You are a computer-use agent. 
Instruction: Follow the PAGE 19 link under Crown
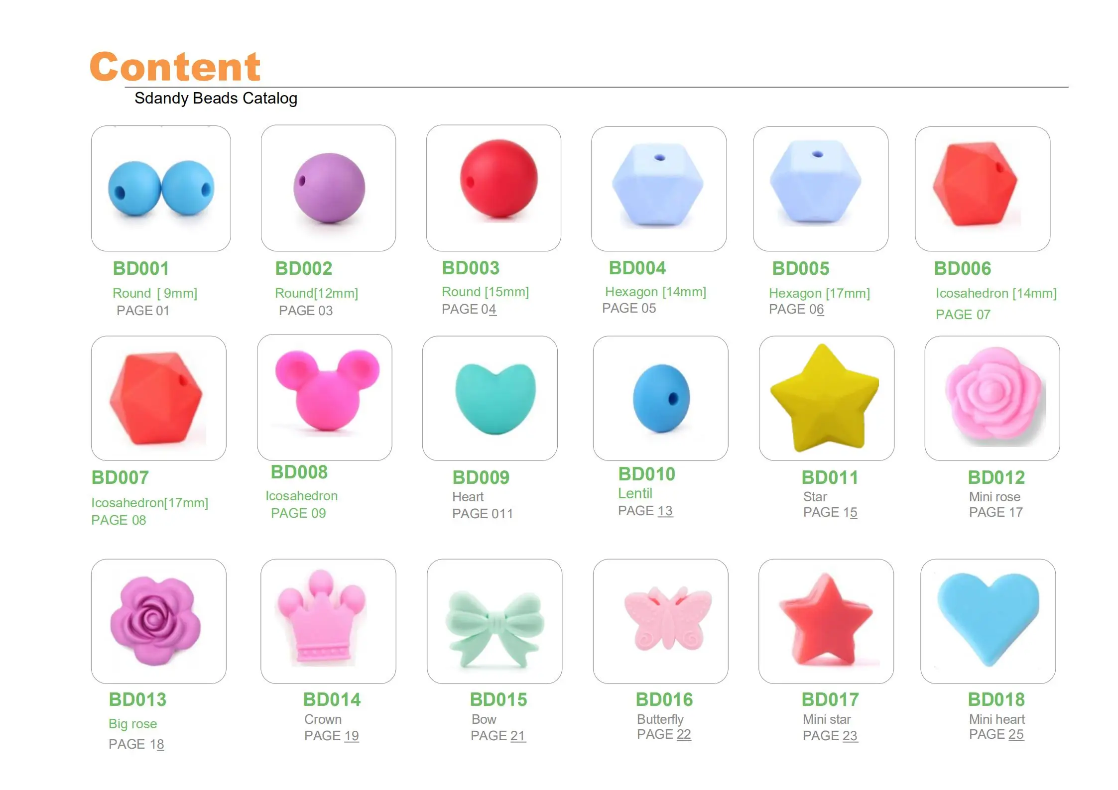pos(332,736)
